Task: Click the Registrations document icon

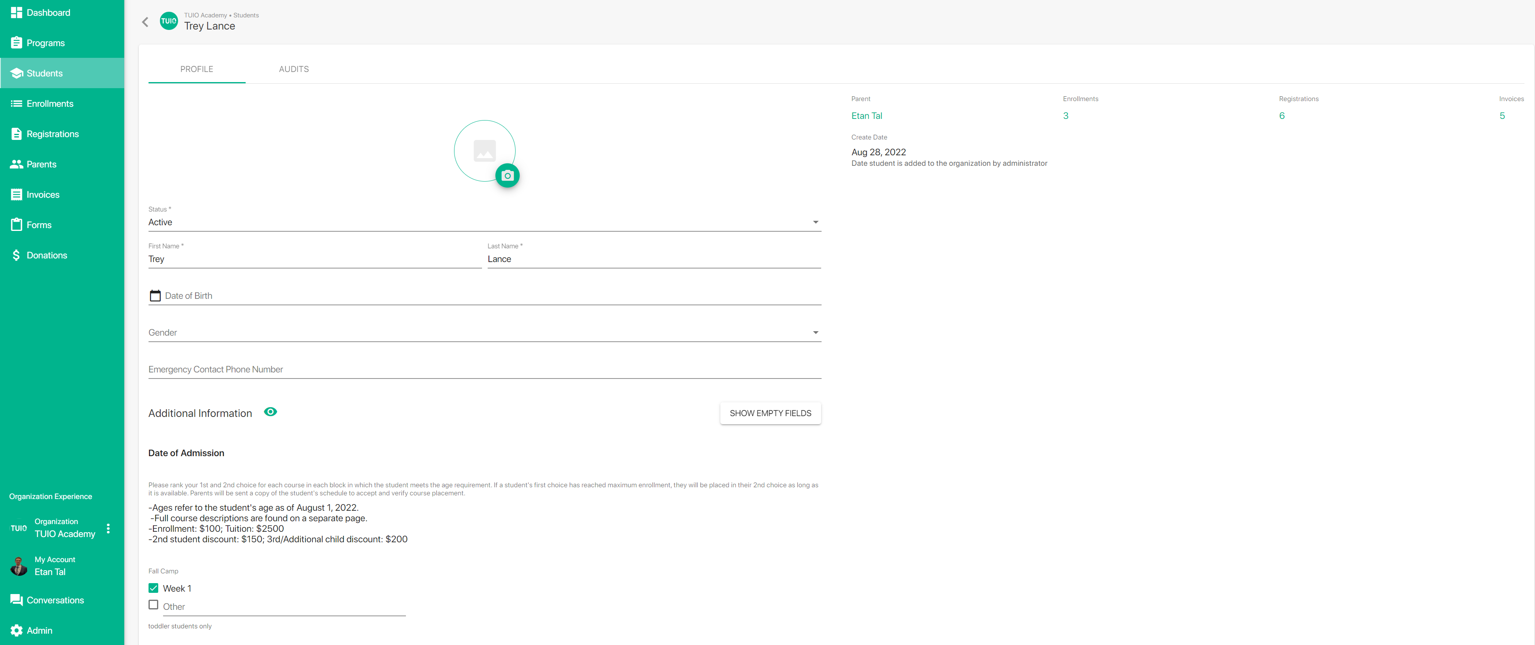Action: coord(16,134)
